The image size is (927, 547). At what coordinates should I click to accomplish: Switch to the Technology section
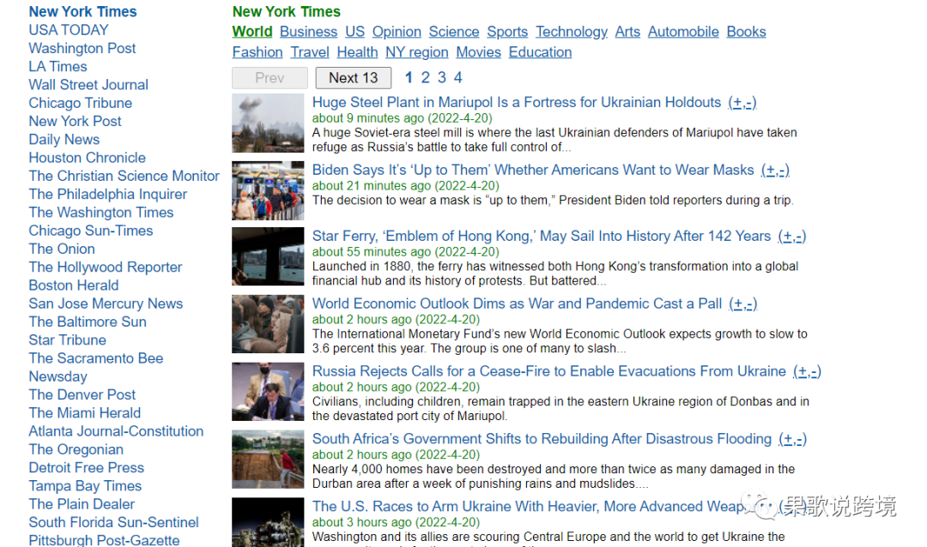coord(572,32)
